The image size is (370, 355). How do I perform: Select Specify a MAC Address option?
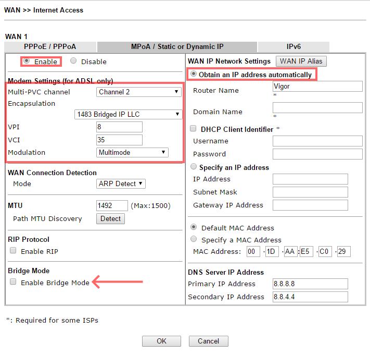pyautogui.click(x=194, y=240)
